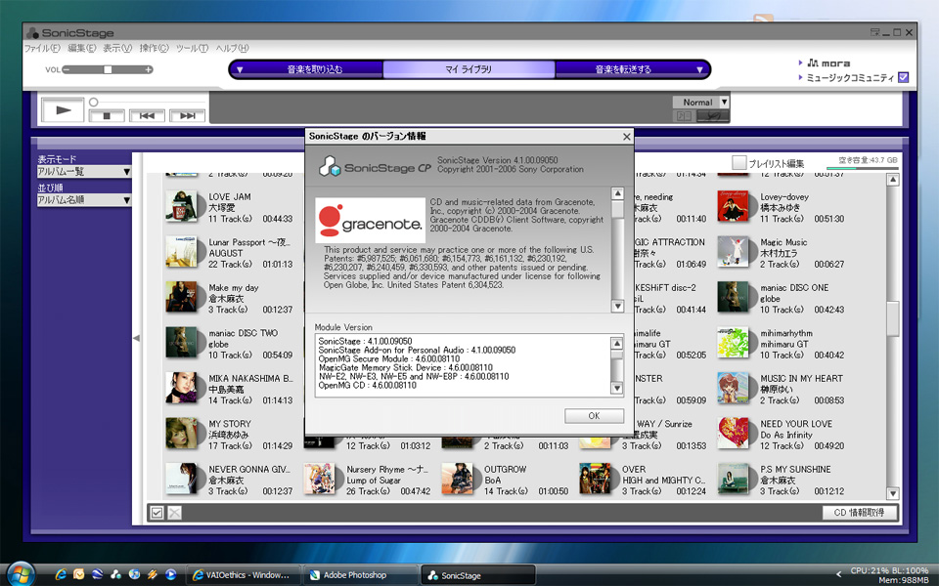Image resolution: width=939 pixels, height=586 pixels.
Task: Open the ファイル(F) menu
Action: pos(42,48)
